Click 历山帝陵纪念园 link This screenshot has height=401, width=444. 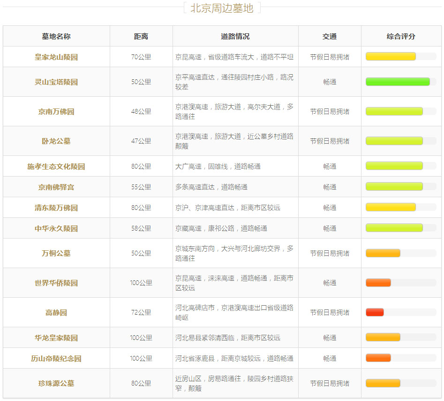(x=56, y=358)
